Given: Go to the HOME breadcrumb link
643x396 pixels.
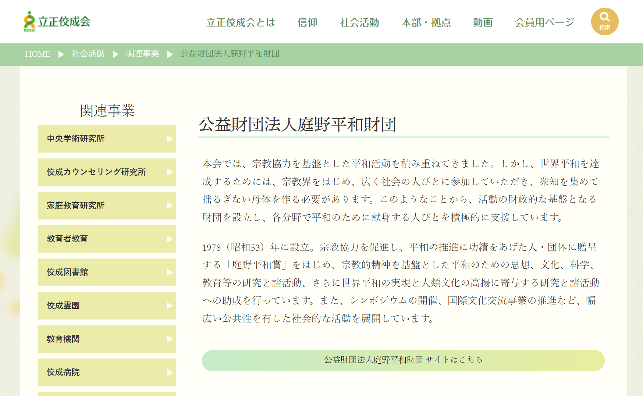Looking at the screenshot, I should pos(38,54).
